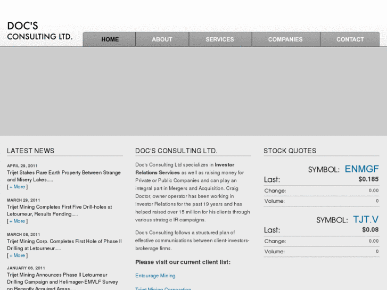
Task: Open the Services menu item
Action: [x=220, y=39]
